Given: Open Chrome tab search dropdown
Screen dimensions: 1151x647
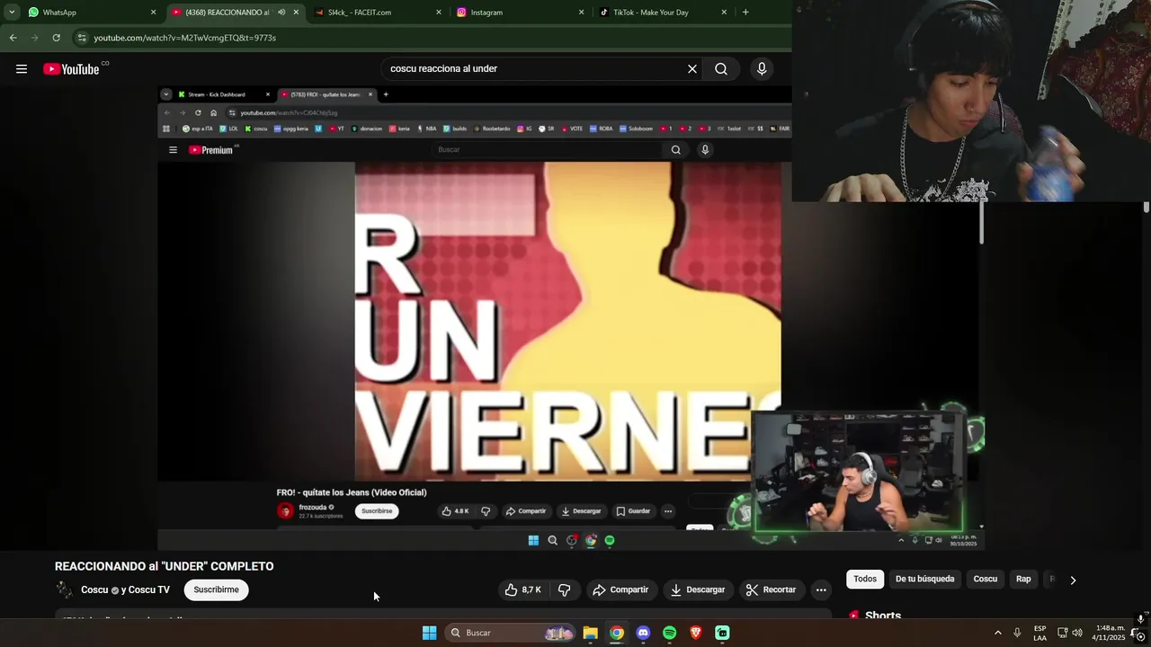Looking at the screenshot, I should tap(12, 13).
